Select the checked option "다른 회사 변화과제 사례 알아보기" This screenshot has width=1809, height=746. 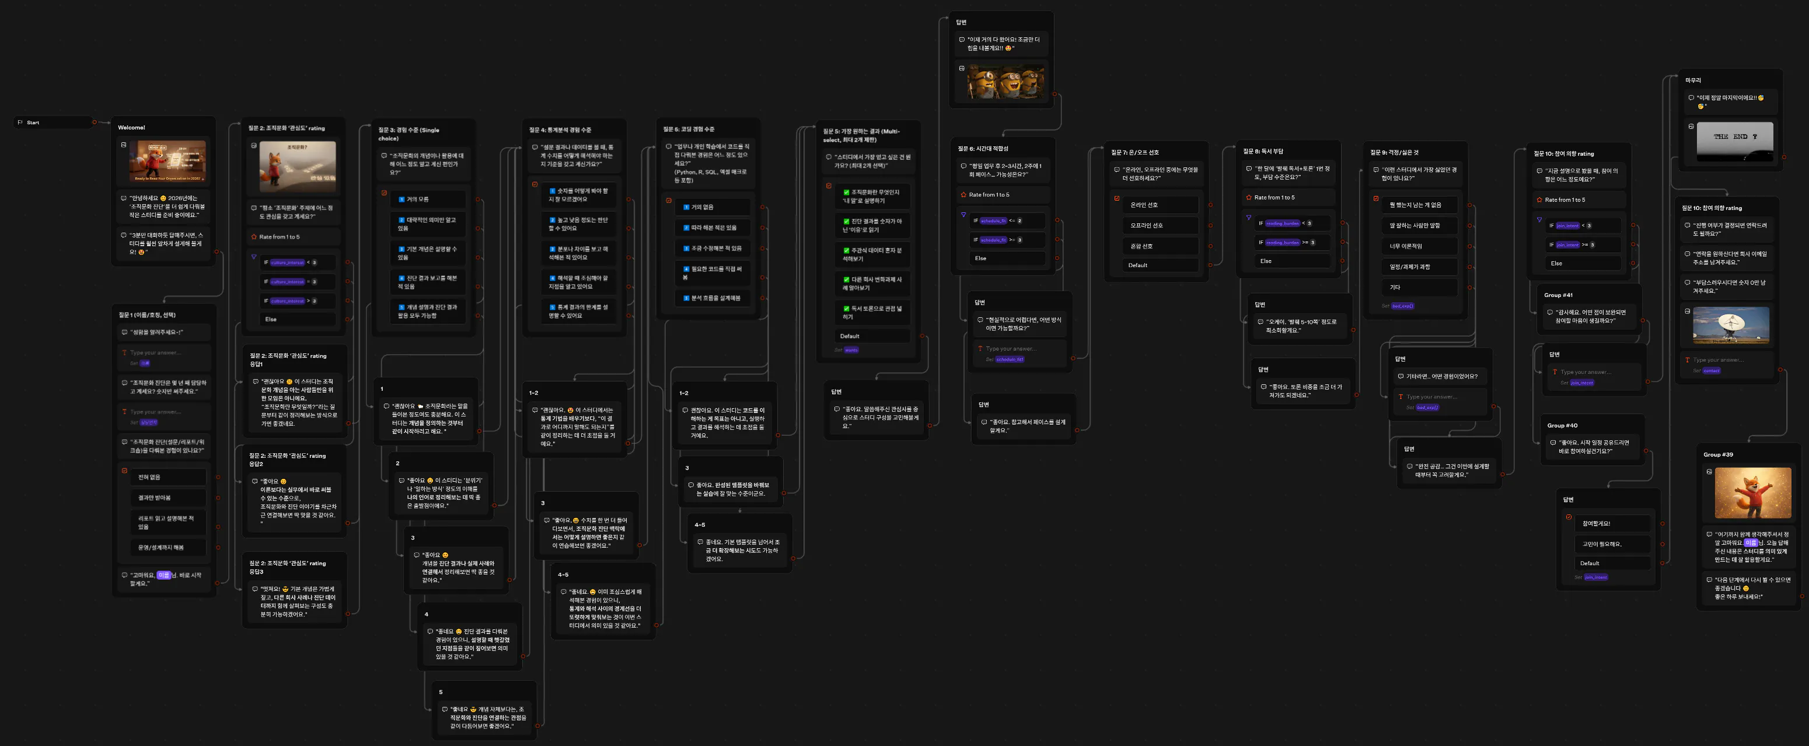point(874,283)
